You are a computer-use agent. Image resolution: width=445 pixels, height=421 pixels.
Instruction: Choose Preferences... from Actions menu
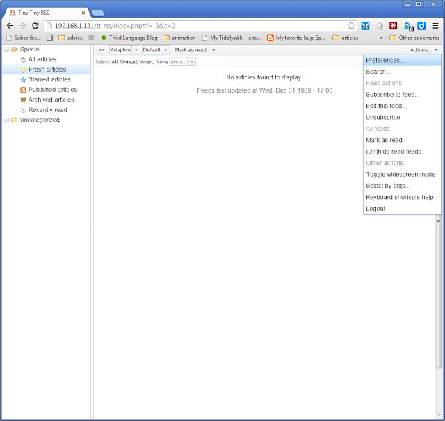[402, 61]
